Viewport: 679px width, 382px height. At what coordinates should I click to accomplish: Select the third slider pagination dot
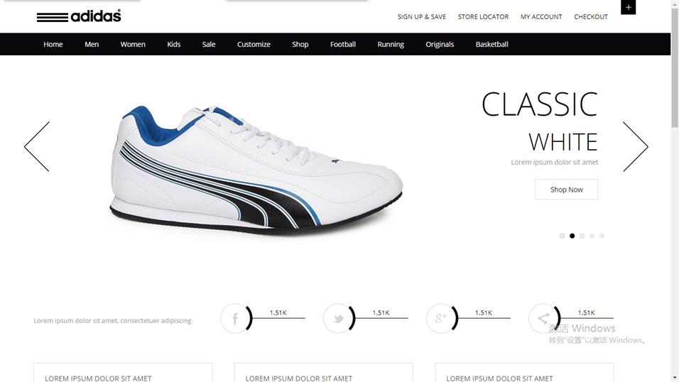point(582,236)
